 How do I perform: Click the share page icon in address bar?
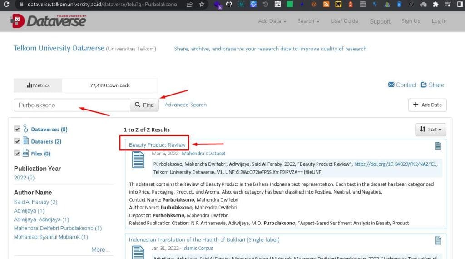pos(189,5)
